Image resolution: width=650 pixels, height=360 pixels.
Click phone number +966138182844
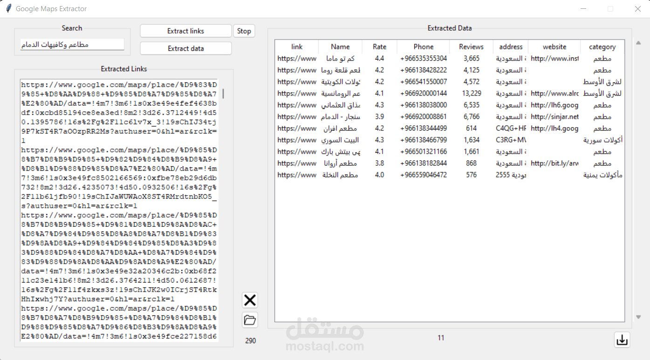pyautogui.click(x=424, y=163)
